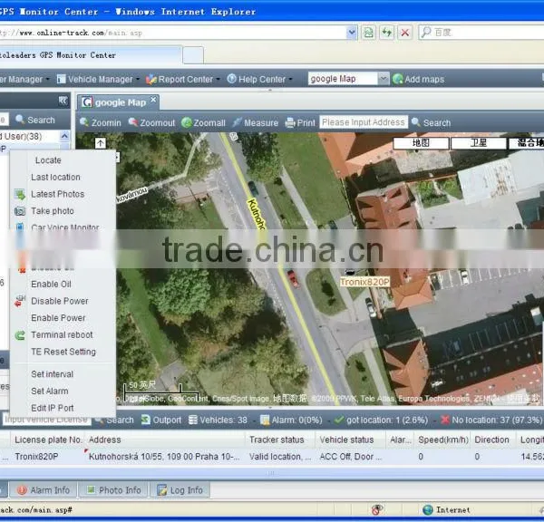This screenshot has height=522, width=544.
Task: Select Latest Photos menu entry
Action: click(x=58, y=194)
